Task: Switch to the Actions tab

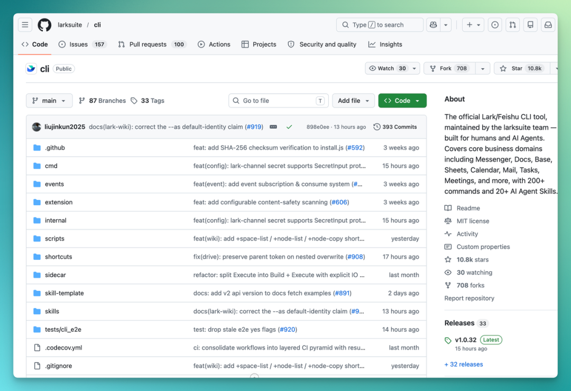Action: (x=214, y=44)
